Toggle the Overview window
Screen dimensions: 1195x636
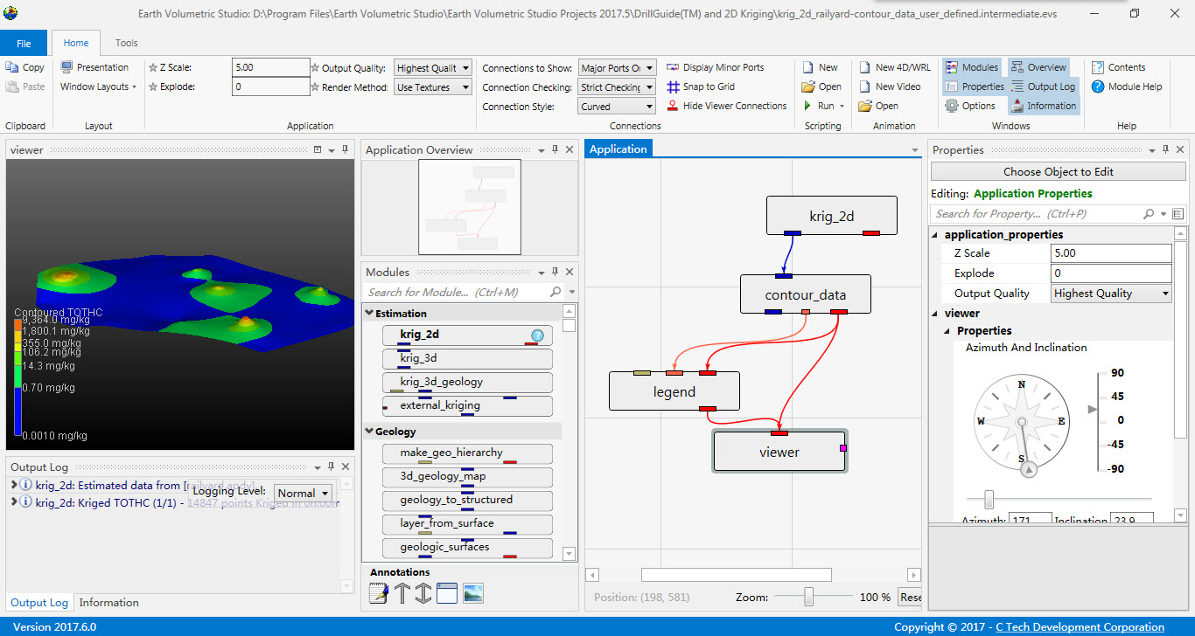point(1038,67)
